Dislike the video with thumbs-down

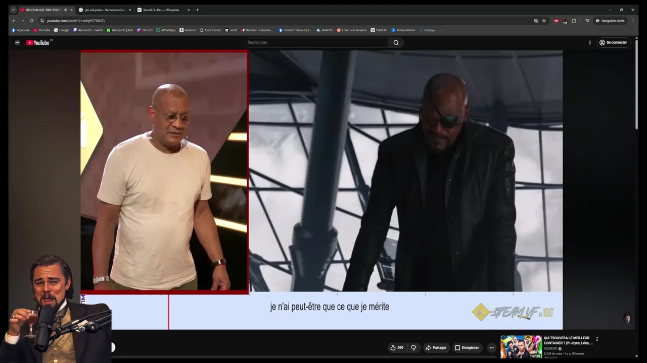pos(413,347)
